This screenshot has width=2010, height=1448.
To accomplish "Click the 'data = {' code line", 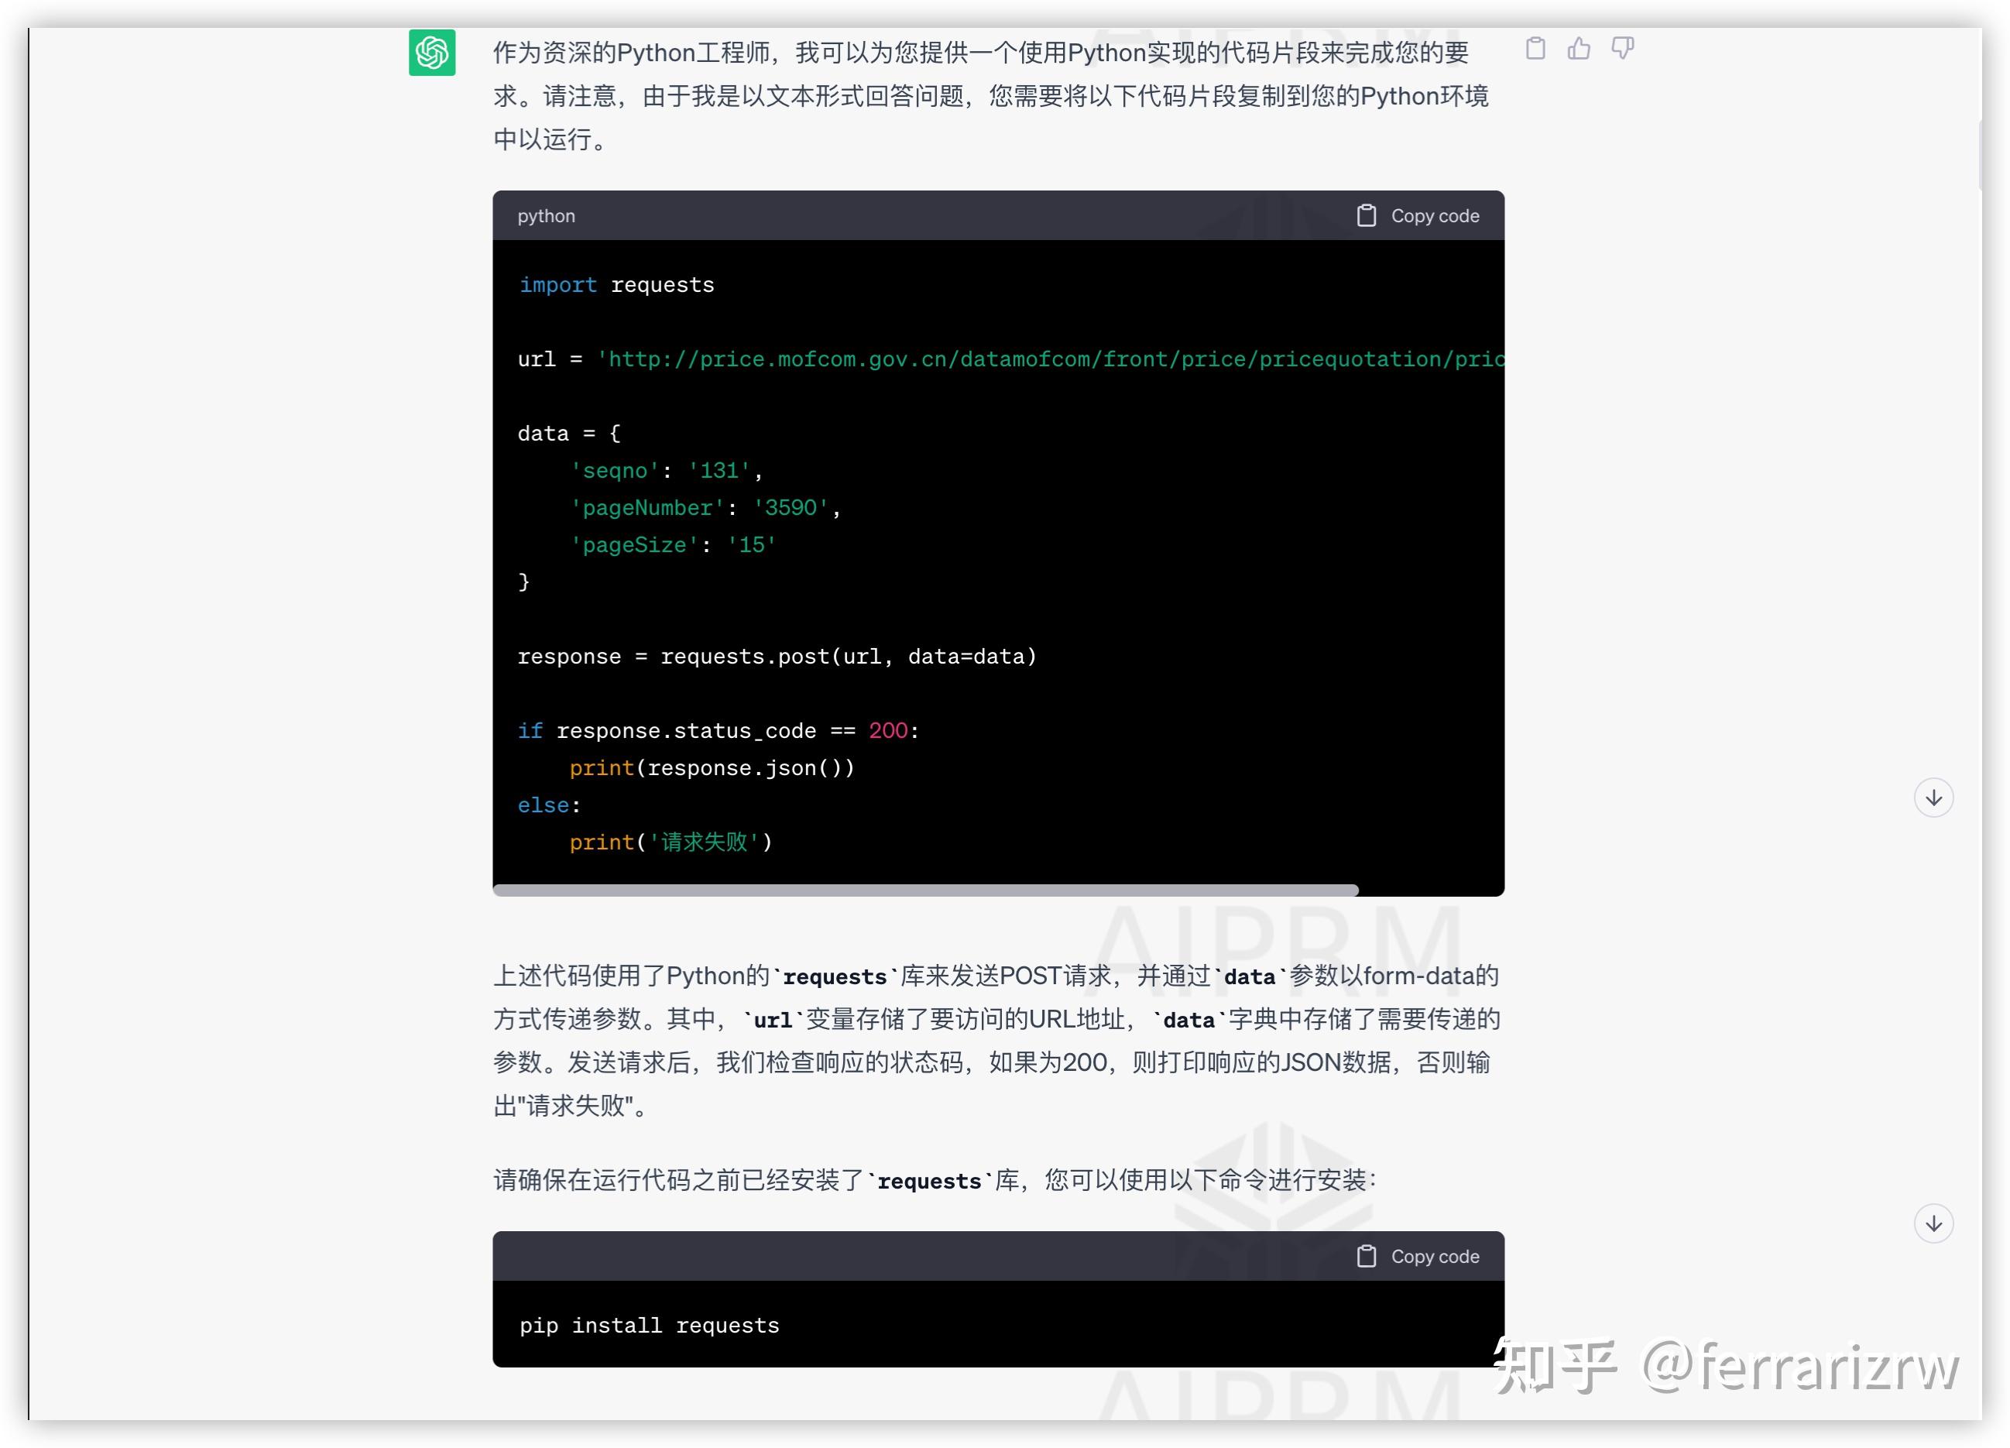I will [569, 434].
